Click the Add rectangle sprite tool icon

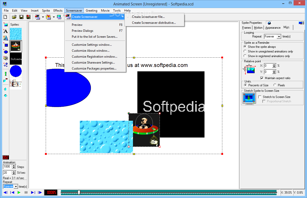point(5,45)
